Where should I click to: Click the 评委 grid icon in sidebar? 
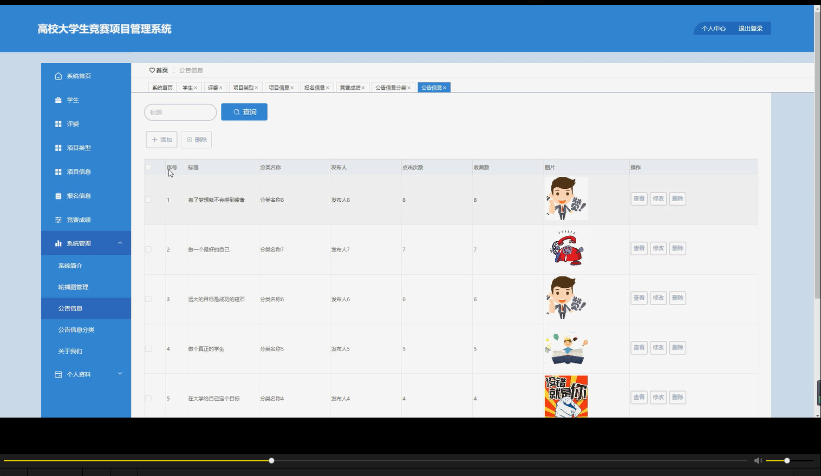pos(58,123)
